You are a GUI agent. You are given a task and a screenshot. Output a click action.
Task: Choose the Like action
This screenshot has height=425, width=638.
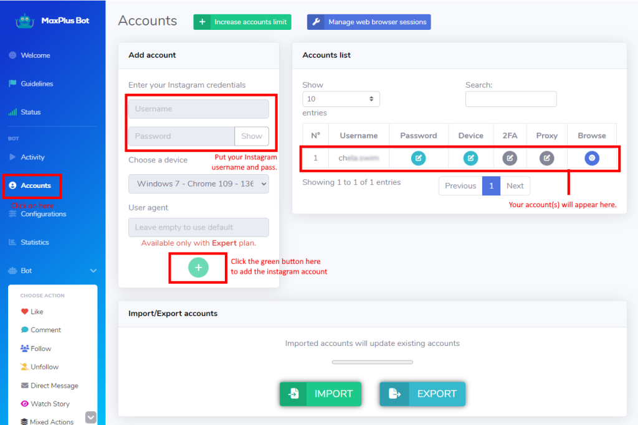(32, 312)
